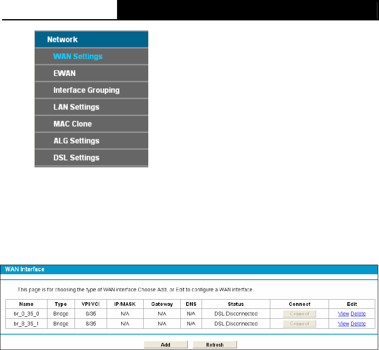379x350 pixels.
Task: Select WAN Settings in the sidebar
Action: [91, 56]
